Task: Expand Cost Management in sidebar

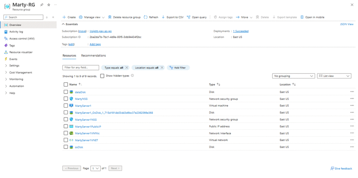Action: pyautogui.click(x=21, y=72)
